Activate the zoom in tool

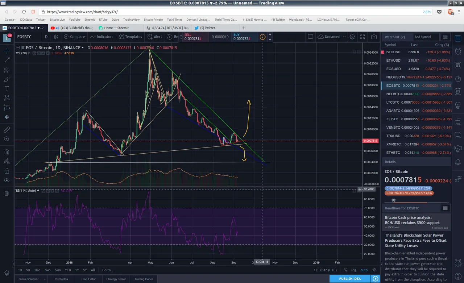click(7, 139)
